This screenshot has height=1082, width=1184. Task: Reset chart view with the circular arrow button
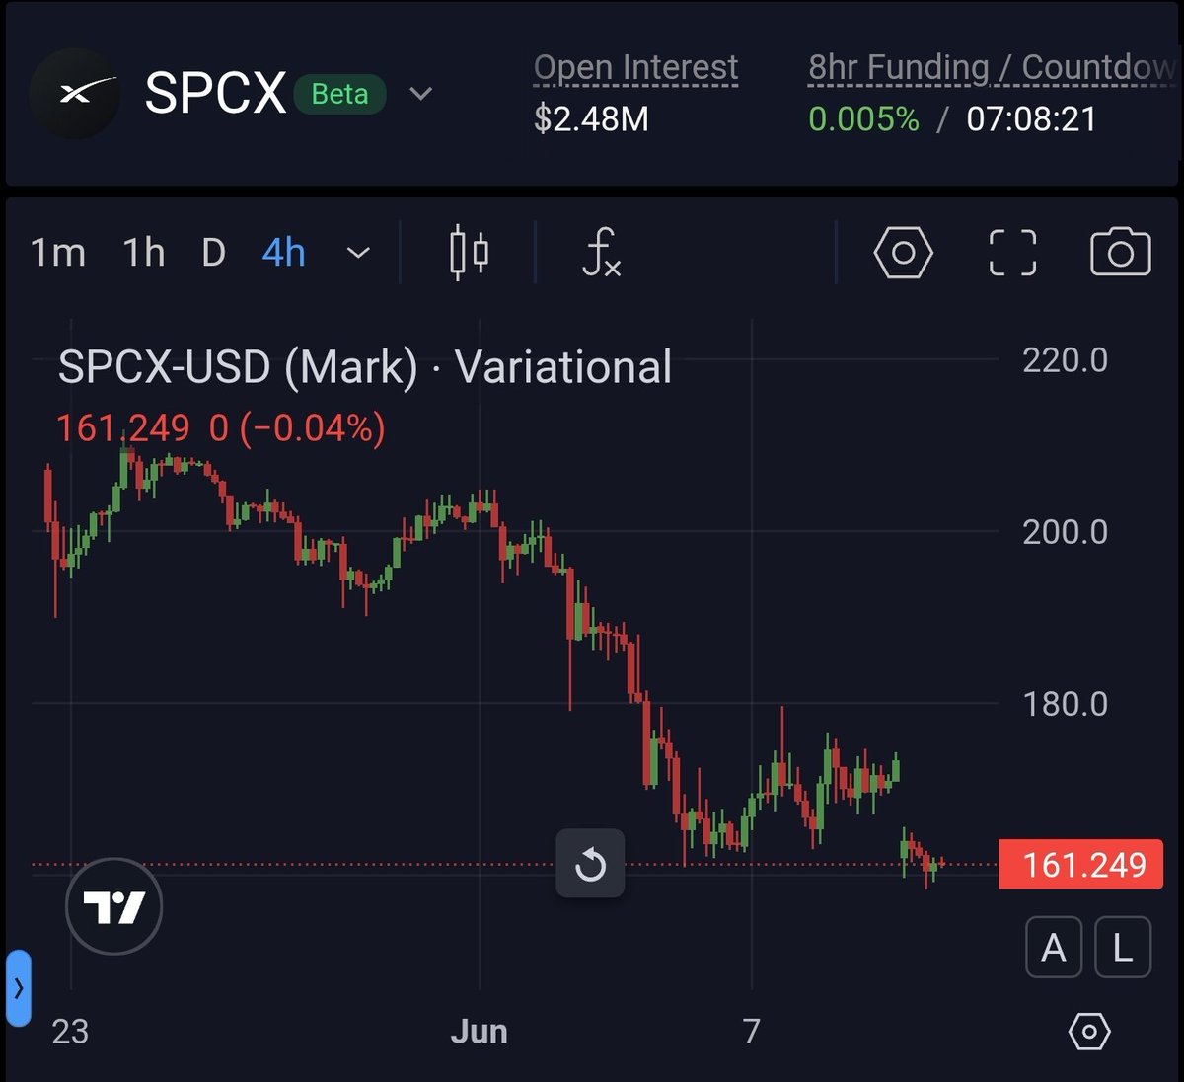coord(590,864)
